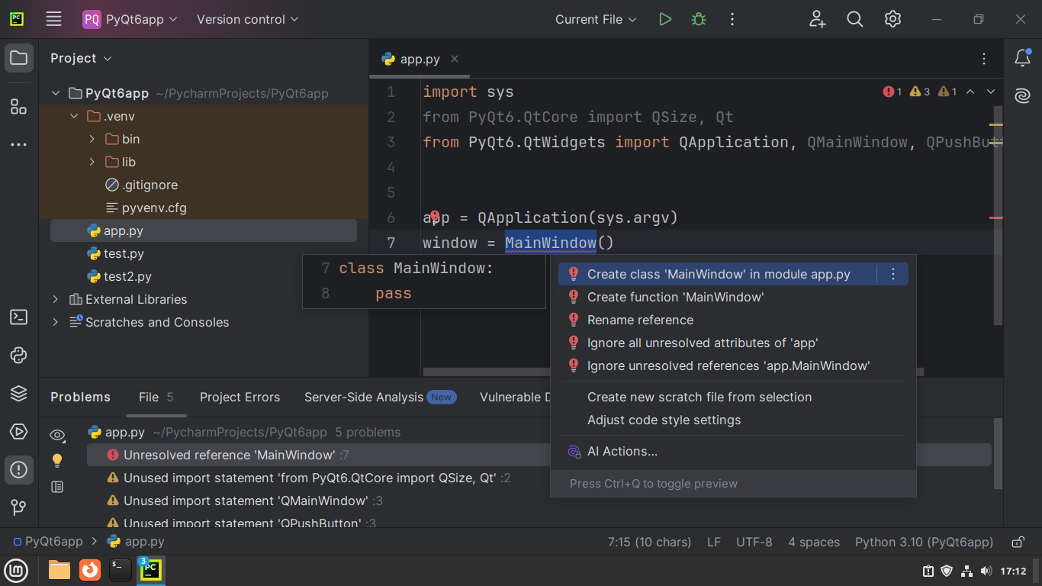The height and width of the screenshot is (586, 1042).
Task: Open the Code With Me add-user icon
Action: [x=818, y=19]
